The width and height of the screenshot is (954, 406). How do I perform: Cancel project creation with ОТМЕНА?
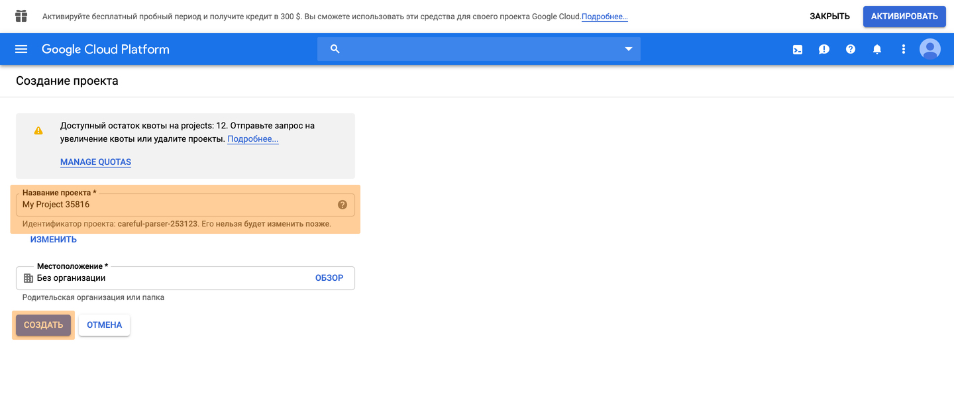tap(105, 325)
